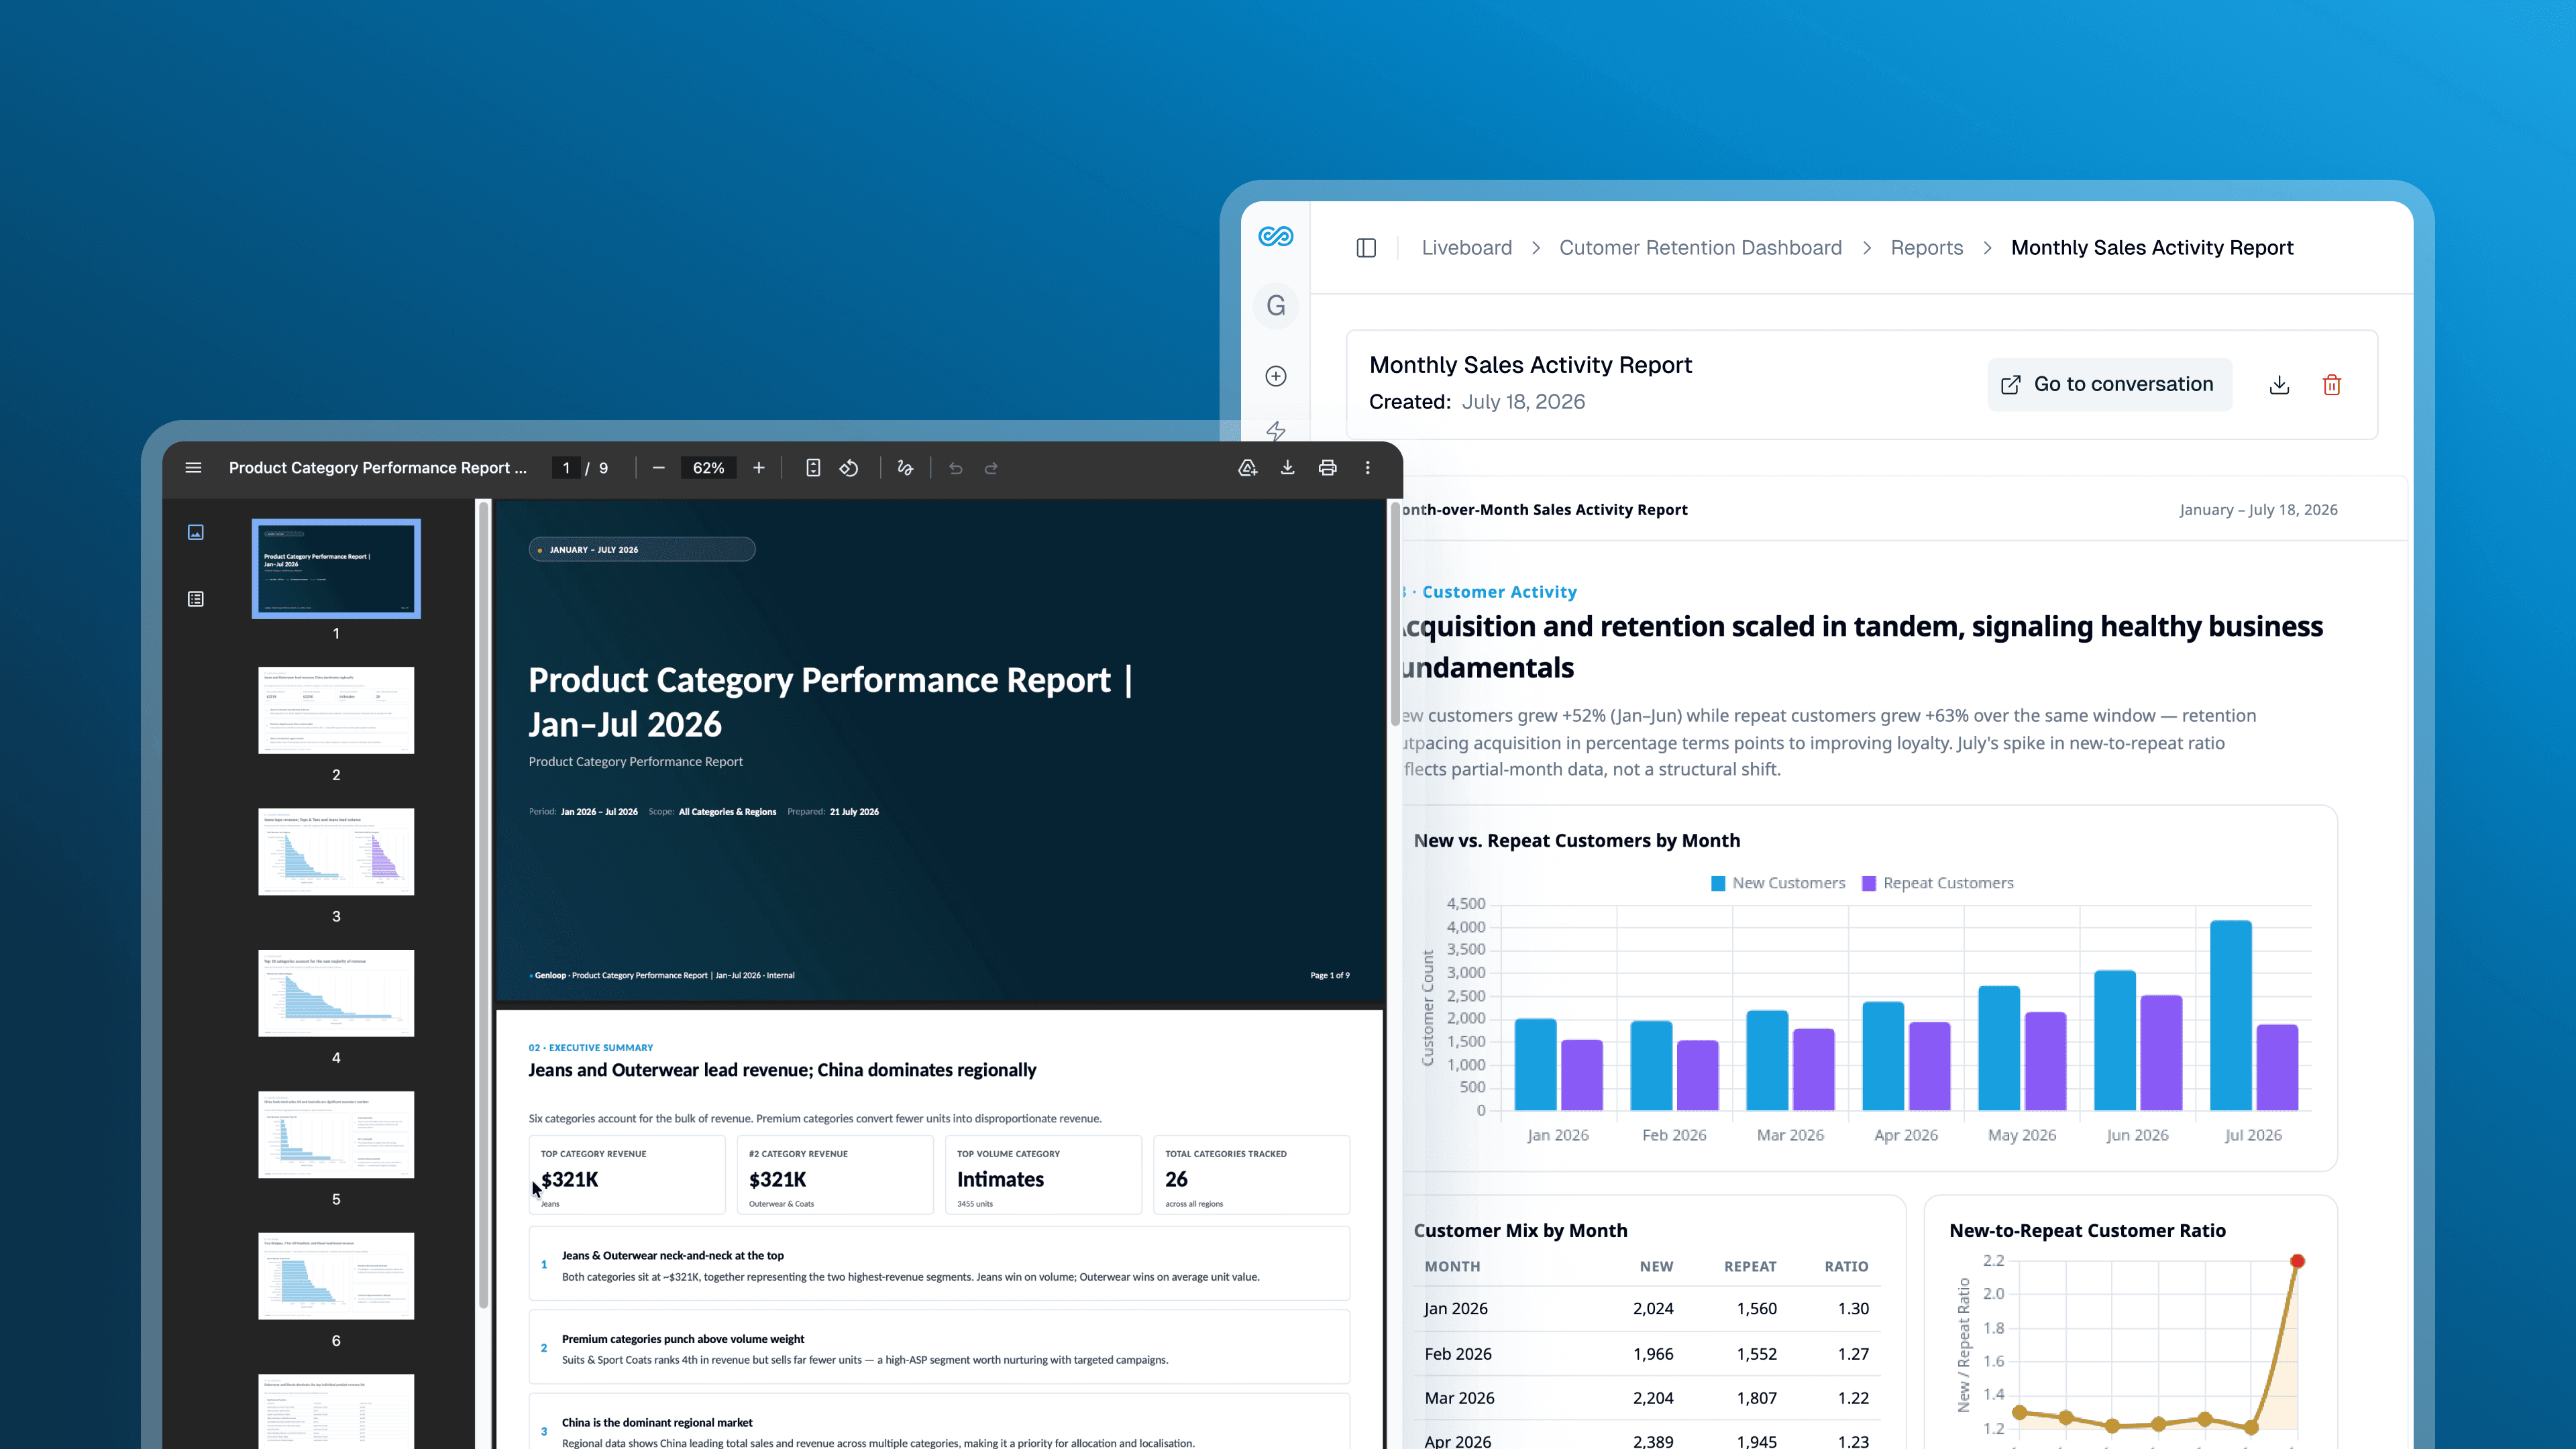Screen dimensions: 2576x1449
Task: Click the Top Category Revenue $321K card
Action: tap(627, 1175)
